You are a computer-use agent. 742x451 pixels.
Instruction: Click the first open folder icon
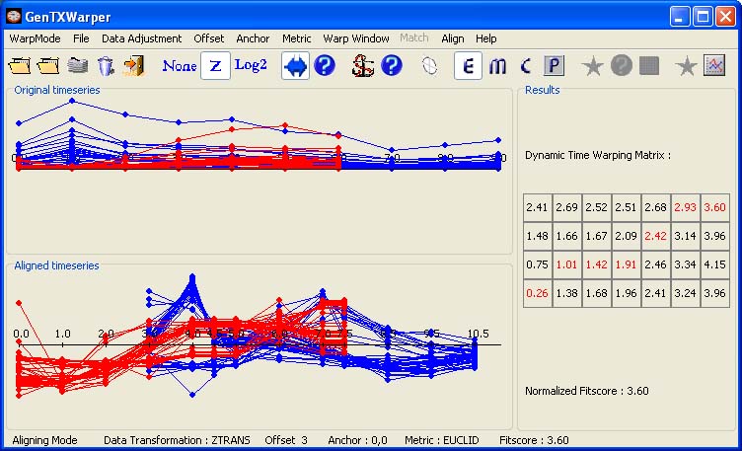pos(20,66)
